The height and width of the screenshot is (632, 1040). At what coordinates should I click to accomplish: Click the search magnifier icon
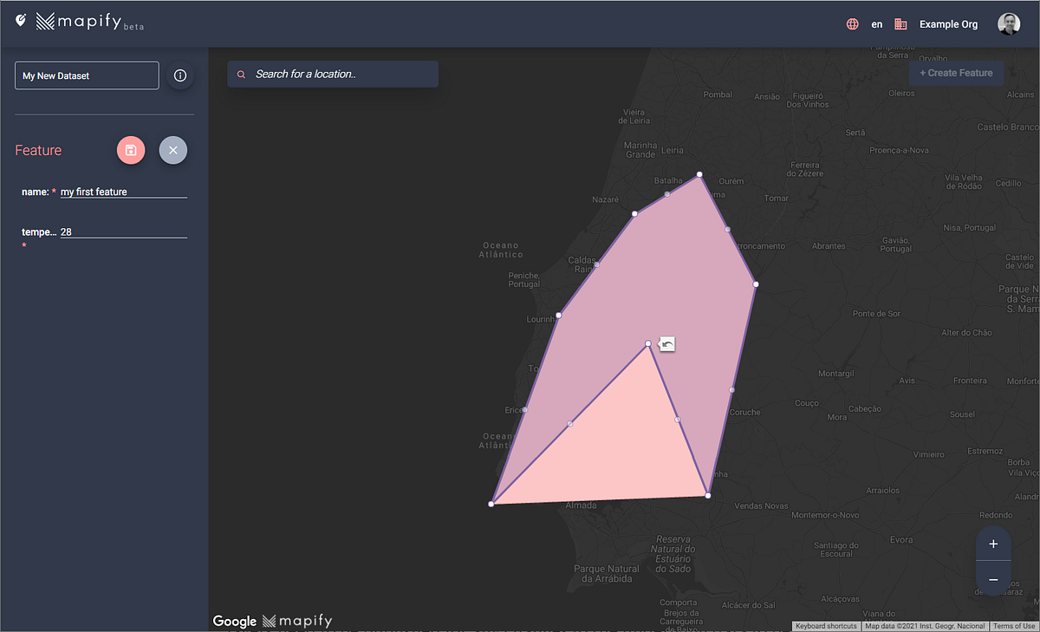[240, 74]
